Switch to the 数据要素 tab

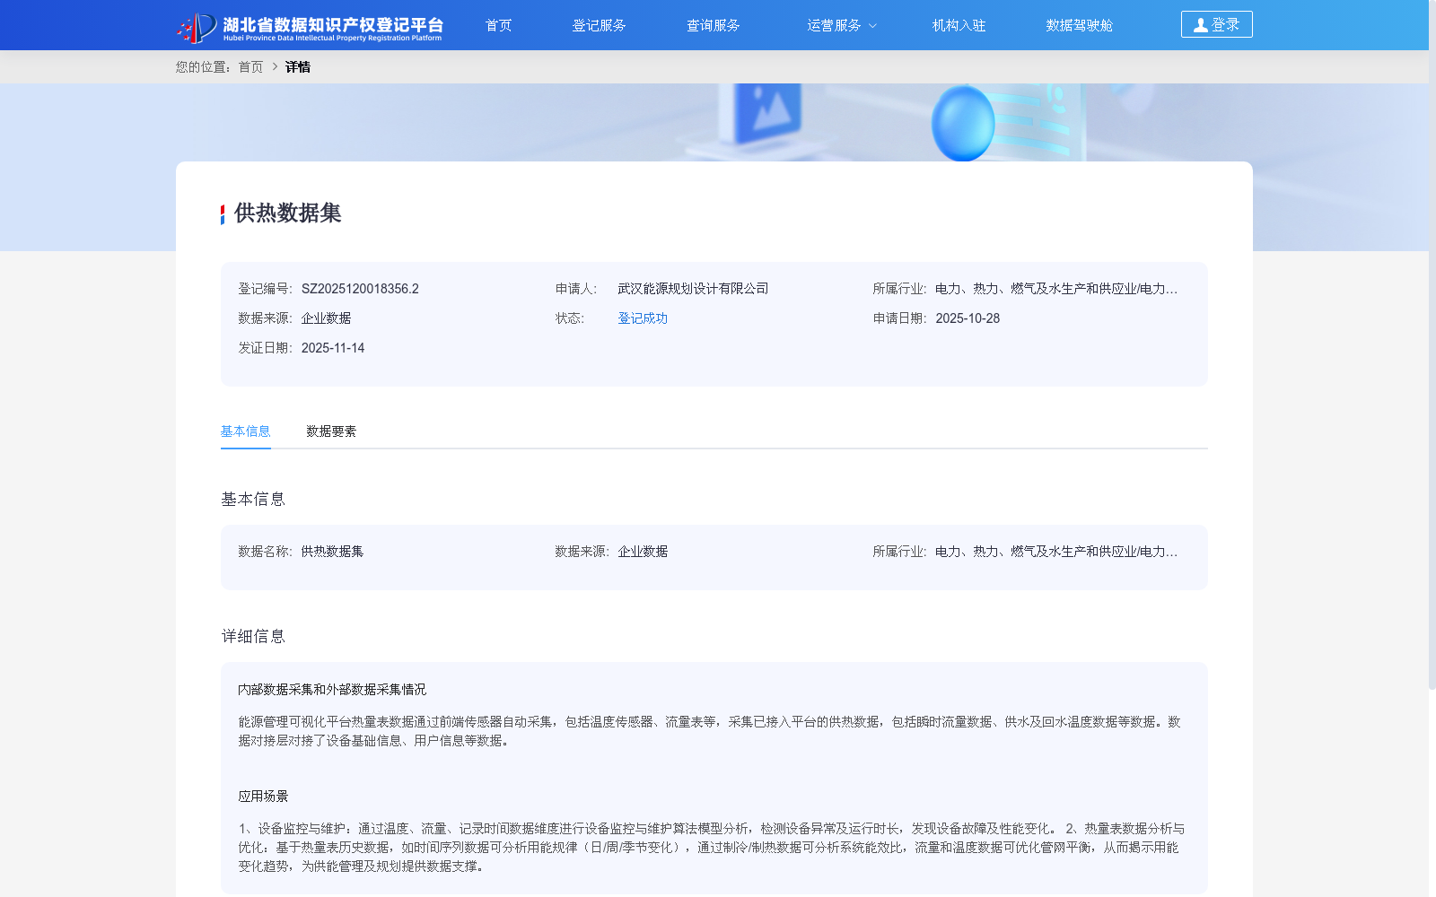tap(331, 431)
